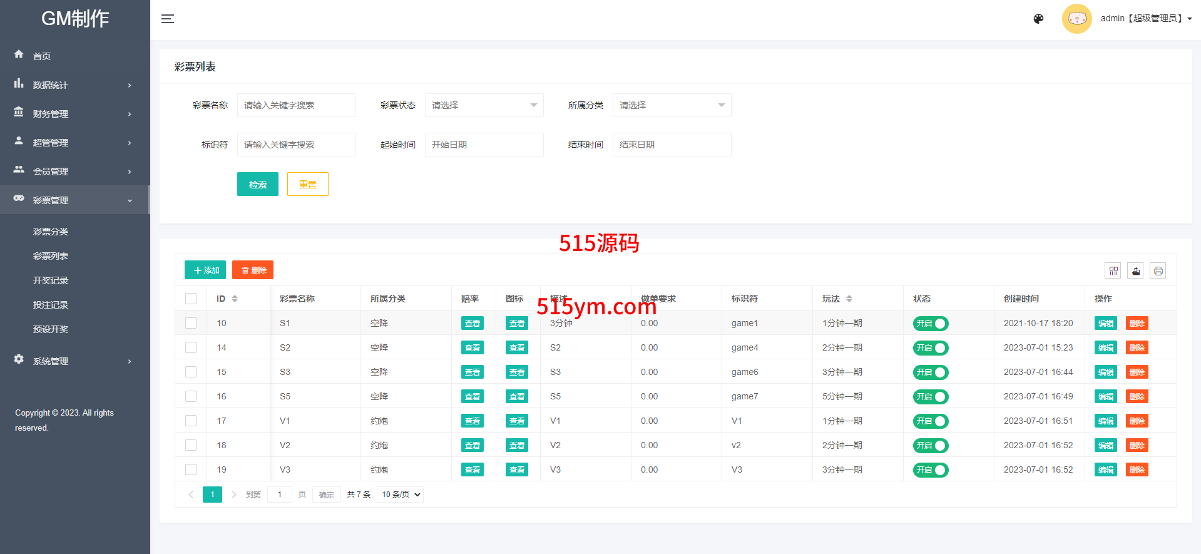Click the export table icon
This screenshot has height=554, width=1201.
point(1135,271)
